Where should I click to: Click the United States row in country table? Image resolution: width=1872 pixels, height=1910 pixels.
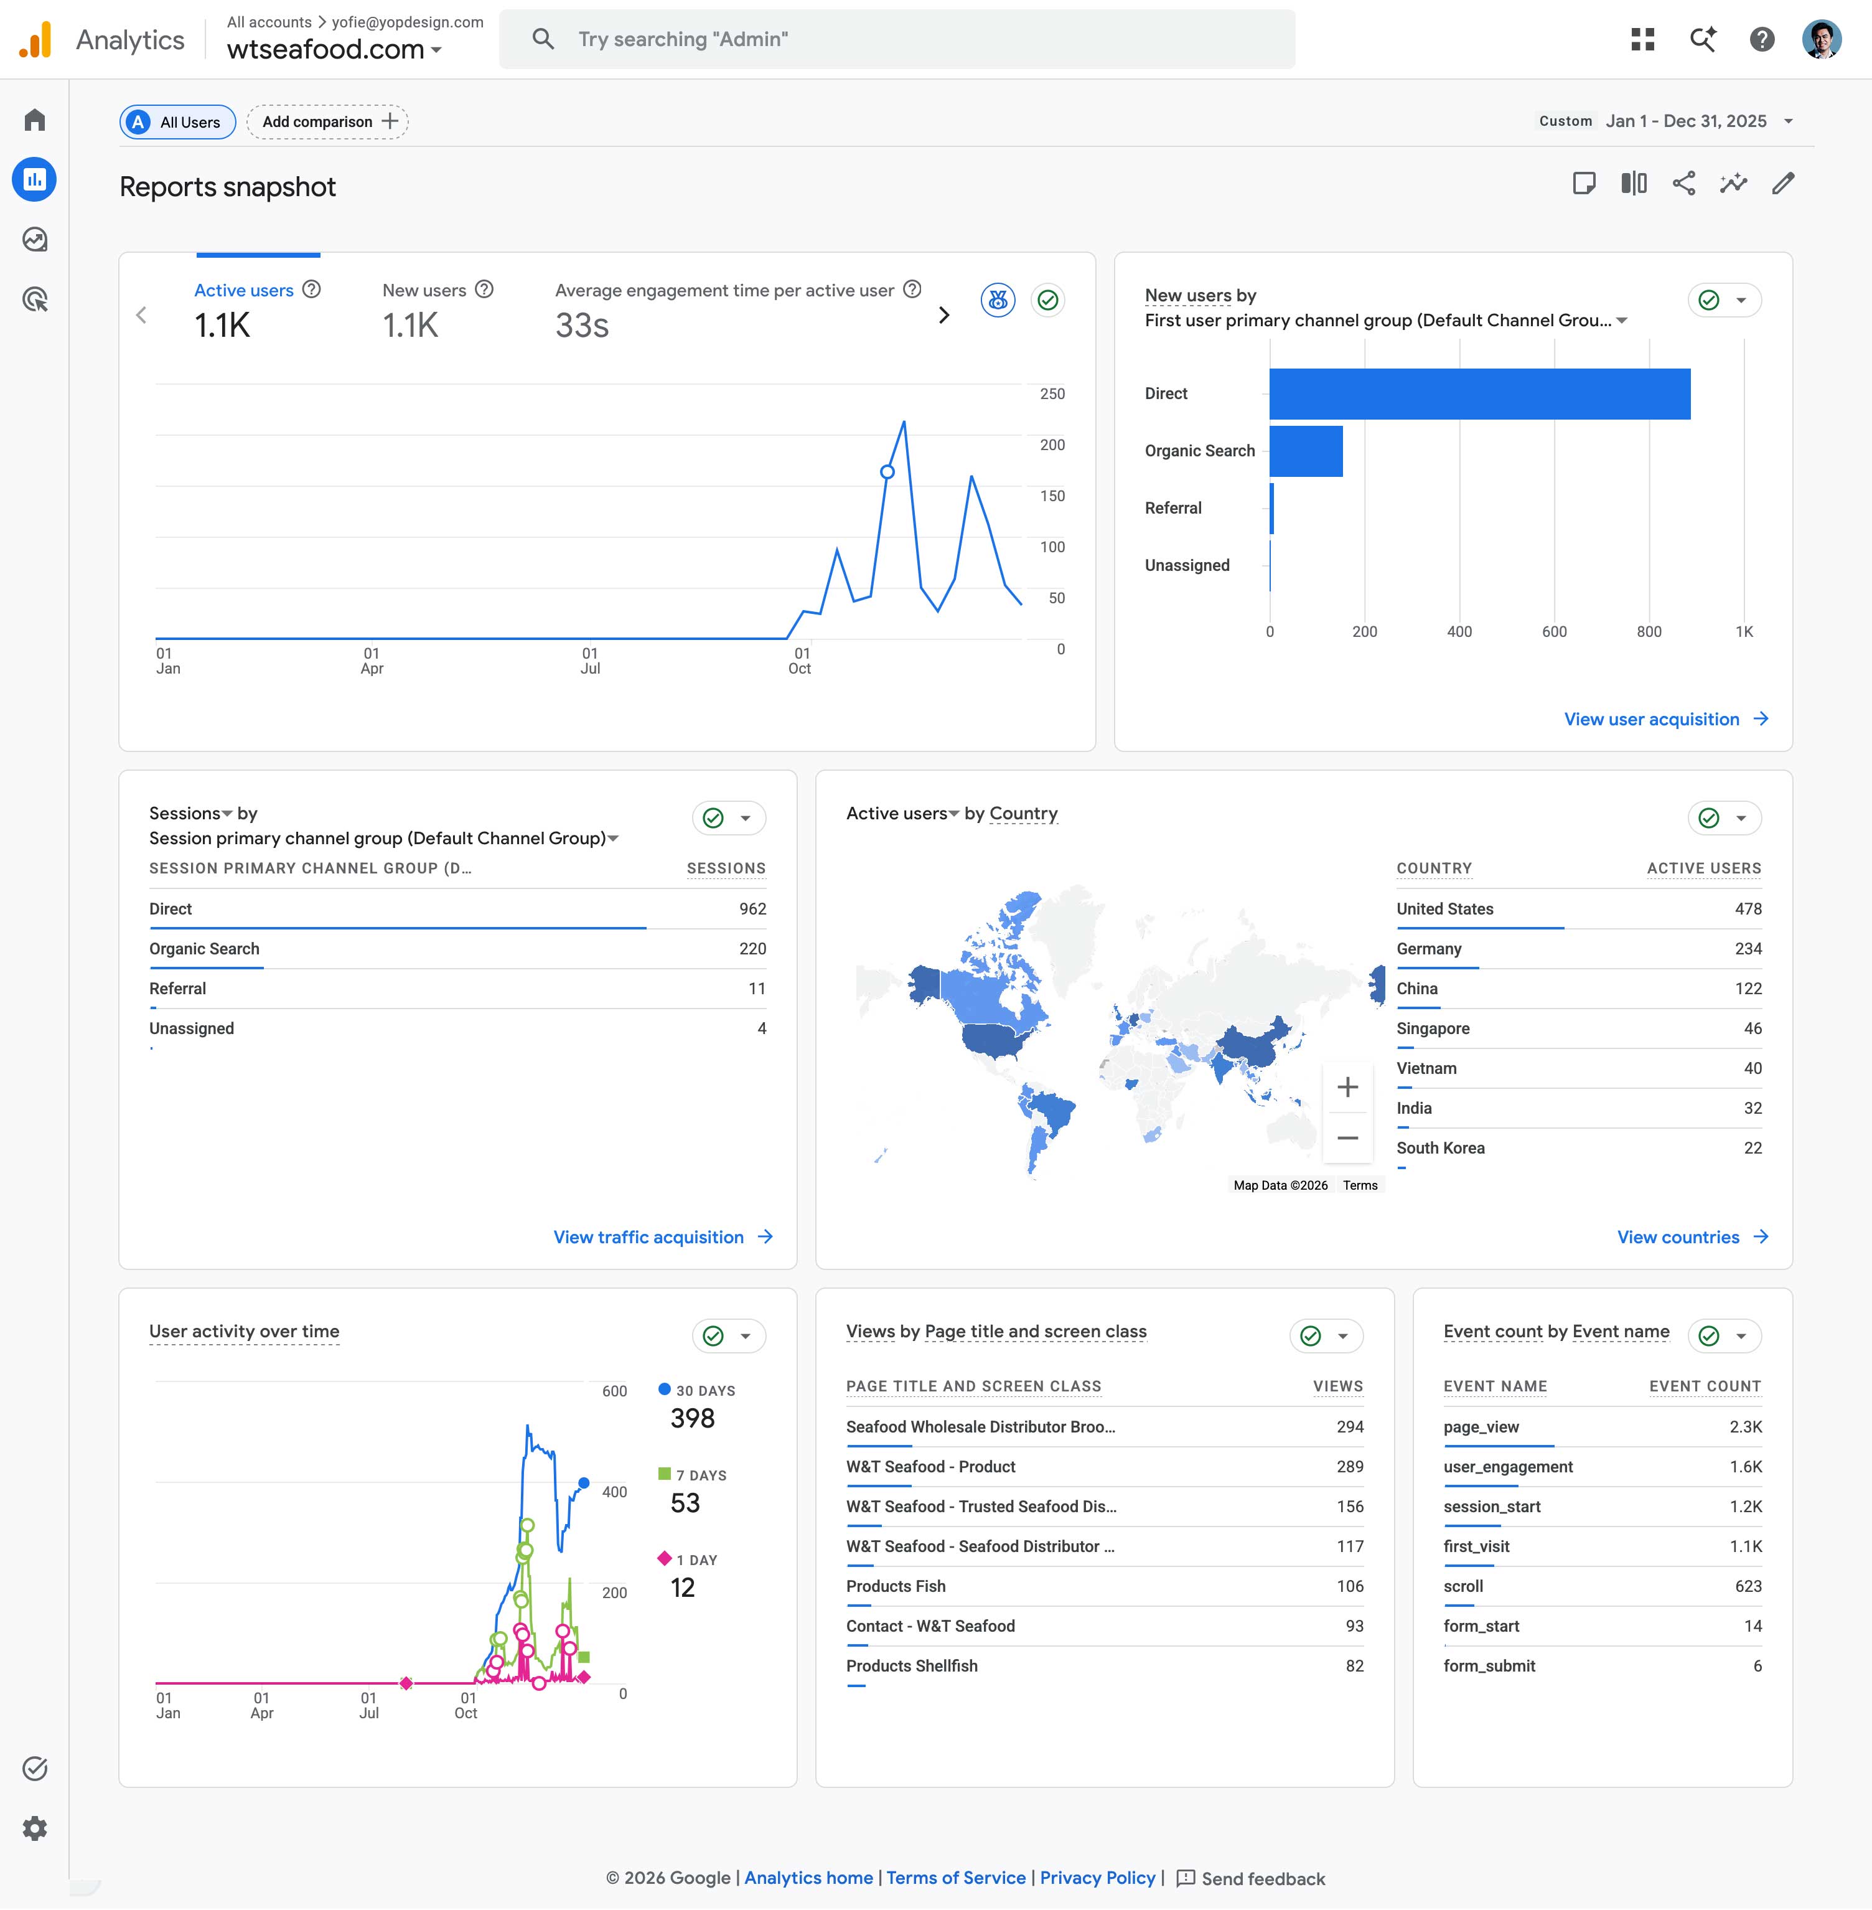click(x=1578, y=910)
